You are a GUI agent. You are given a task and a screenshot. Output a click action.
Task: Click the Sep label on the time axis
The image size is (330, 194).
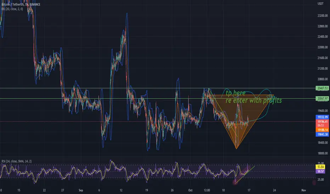81,190
